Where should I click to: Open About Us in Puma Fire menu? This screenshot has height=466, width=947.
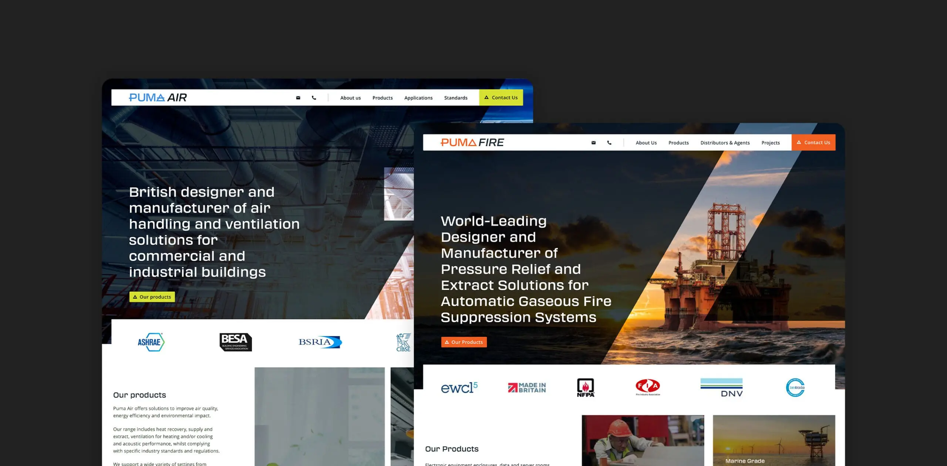coord(646,143)
